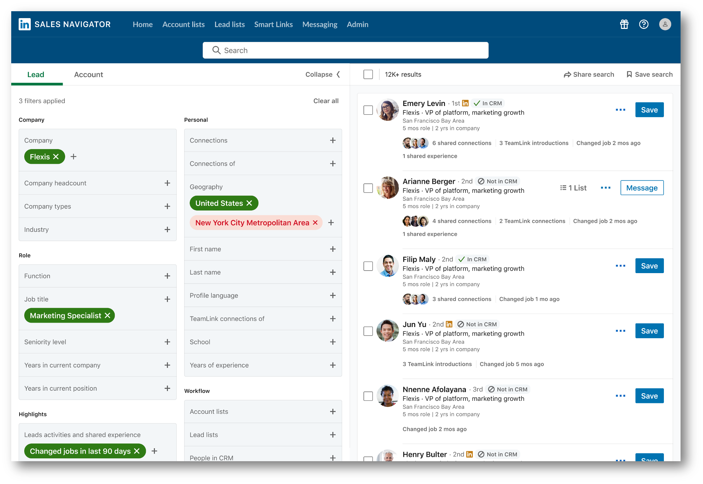Collapse the filters panel
The width and height of the screenshot is (703, 484).
click(323, 75)
